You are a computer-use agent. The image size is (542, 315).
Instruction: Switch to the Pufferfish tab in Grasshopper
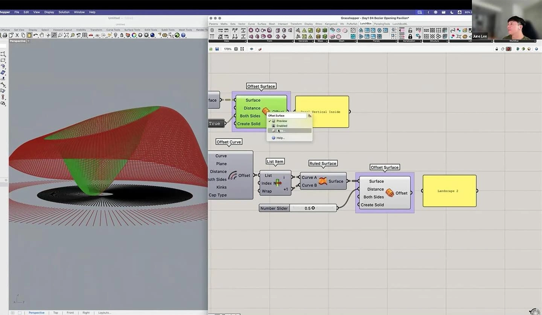tap(352, 24)
